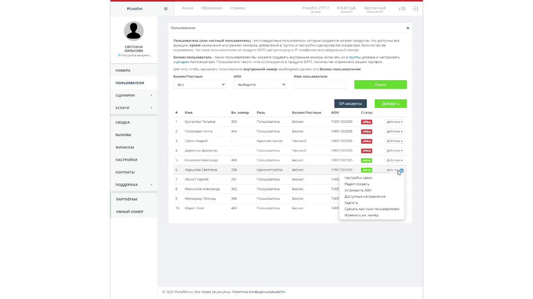Image resolution: width=533 pixels, height=299 pixels.
Task: Click the Бесплатный tariff label
Action: point(375,8)
